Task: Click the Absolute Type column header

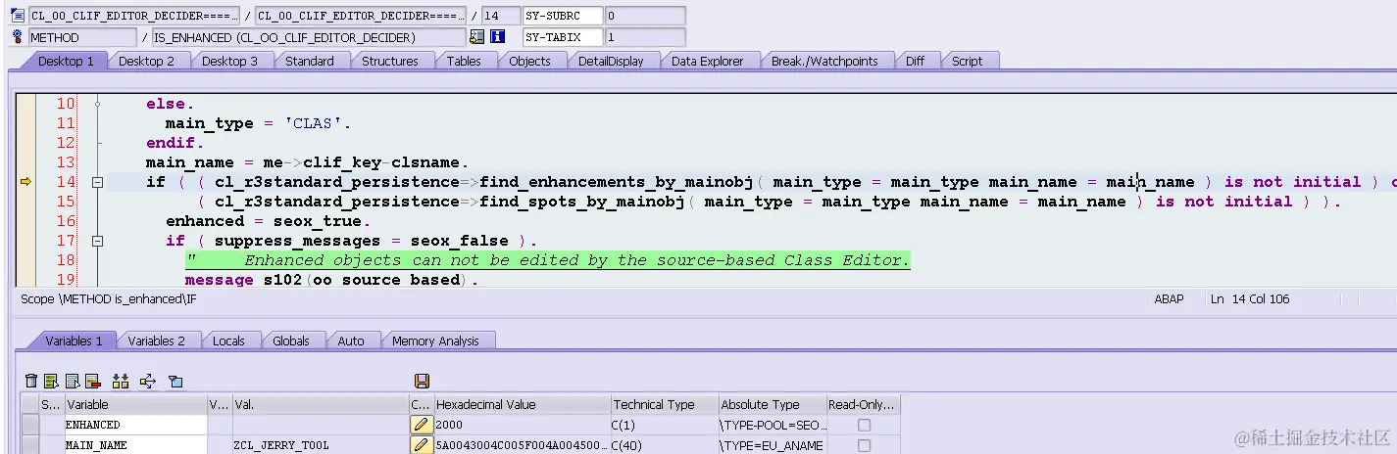Action: [772, 404]
